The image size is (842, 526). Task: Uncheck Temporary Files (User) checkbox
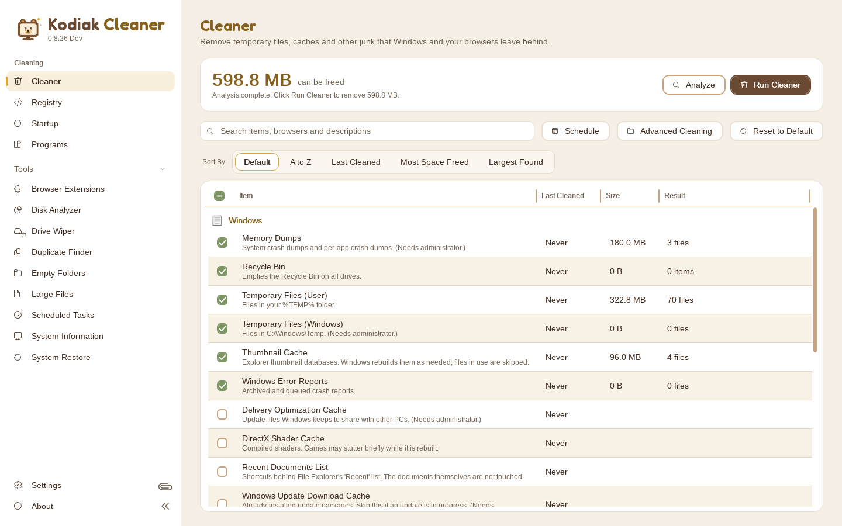(x=222, y=300)
